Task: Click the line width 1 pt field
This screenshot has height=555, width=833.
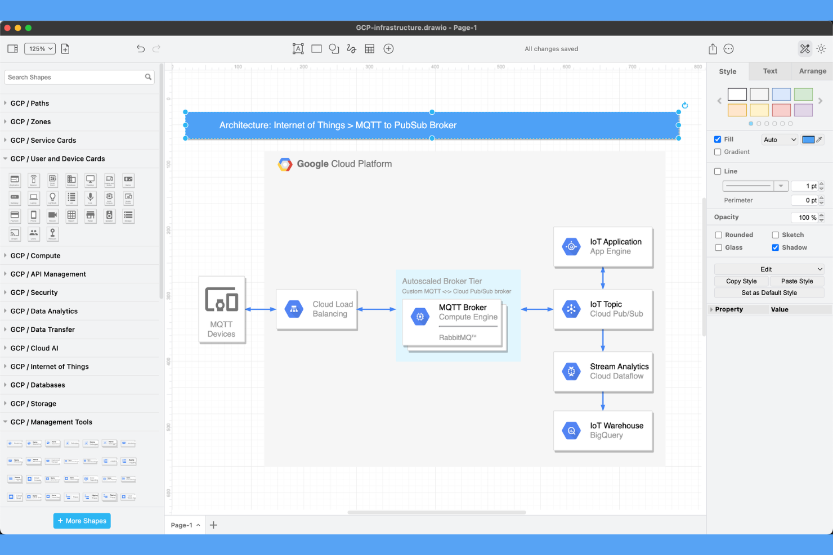Action: [804, 186]
